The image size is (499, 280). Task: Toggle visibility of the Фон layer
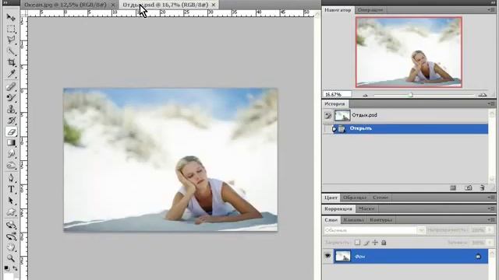tap(327, 256)
